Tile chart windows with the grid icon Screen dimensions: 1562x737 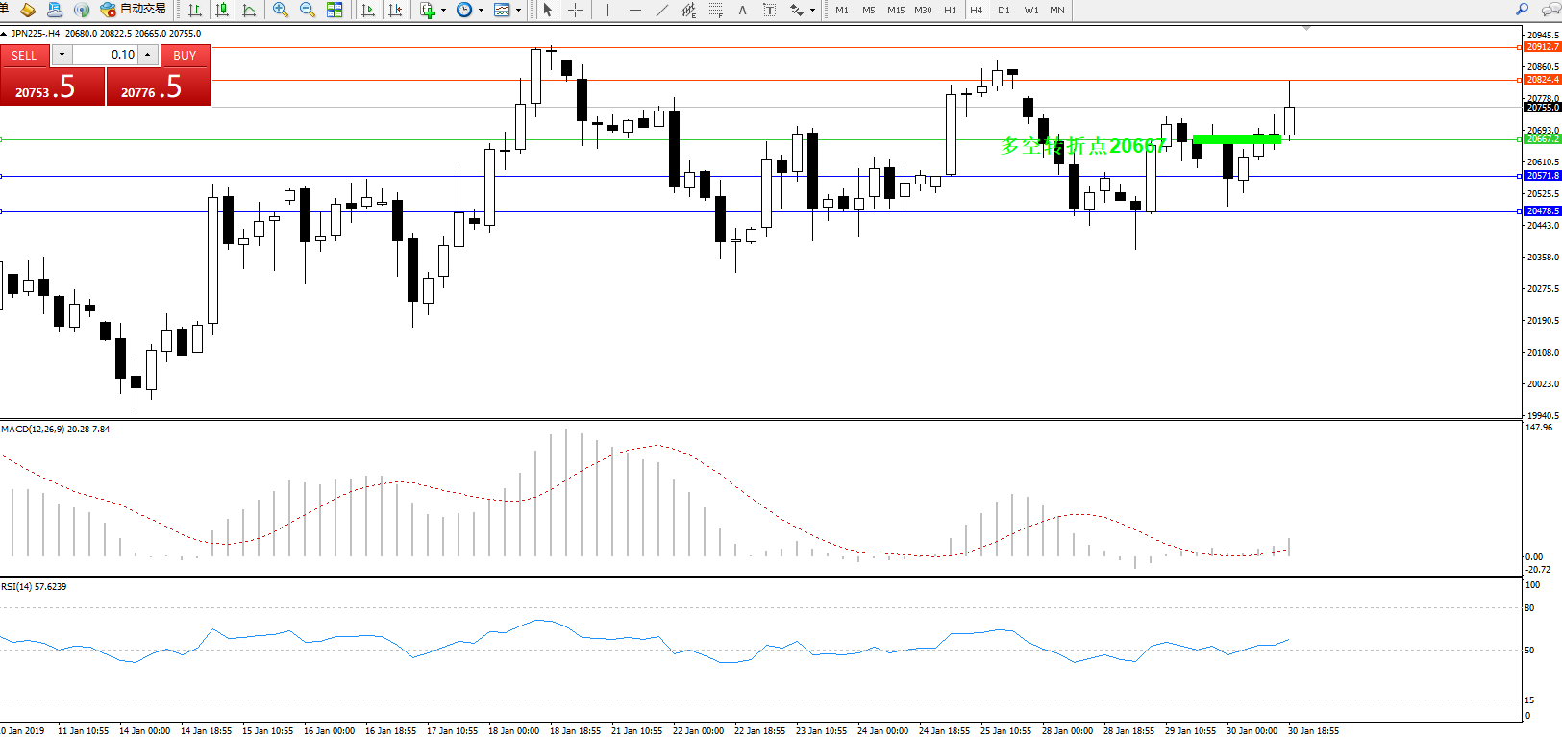(x=335, y=10)
